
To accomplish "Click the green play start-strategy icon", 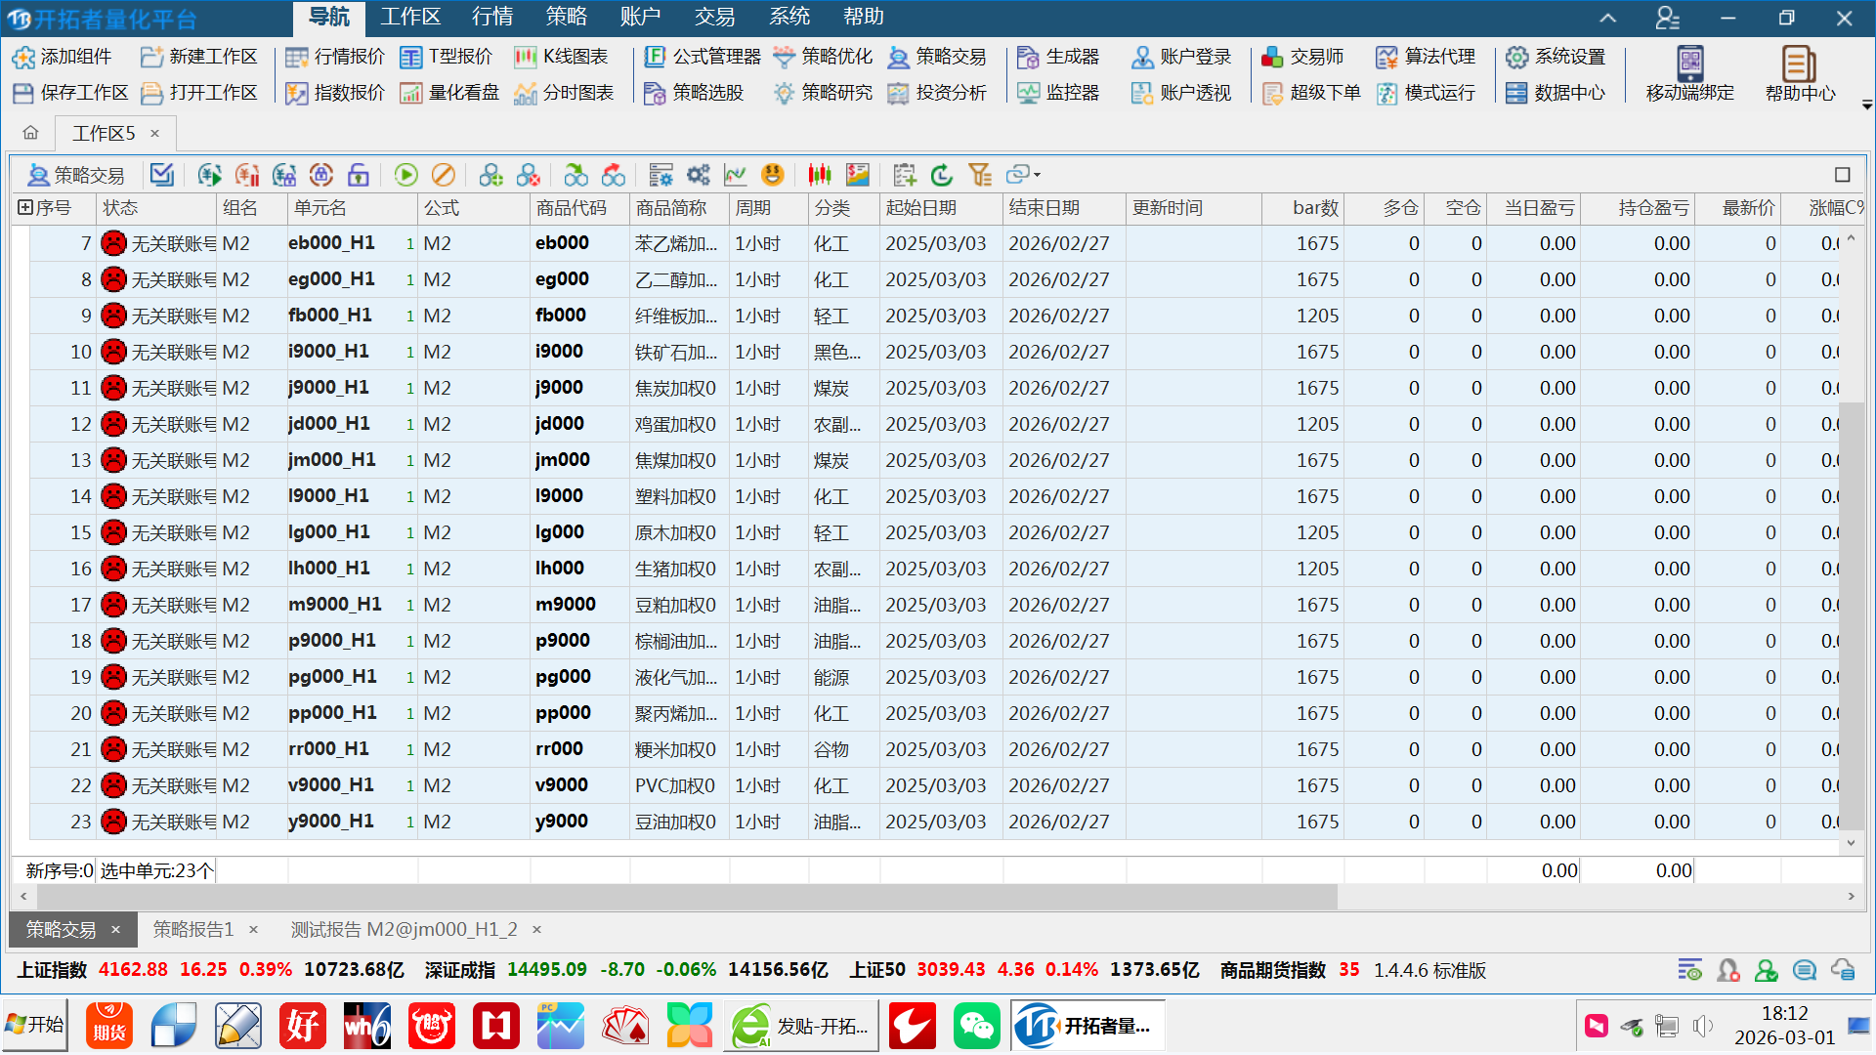I will pyautogui.click(x=405, y=175).
